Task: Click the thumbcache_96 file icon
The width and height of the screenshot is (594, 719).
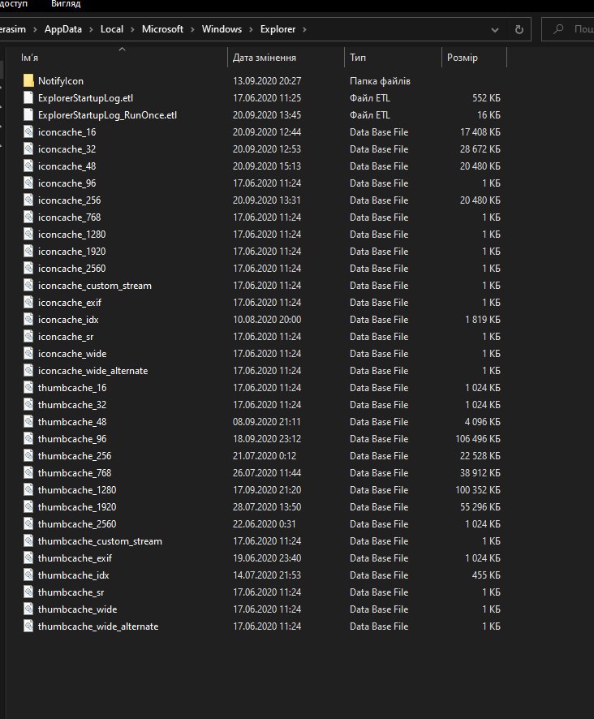Action: 28,439
